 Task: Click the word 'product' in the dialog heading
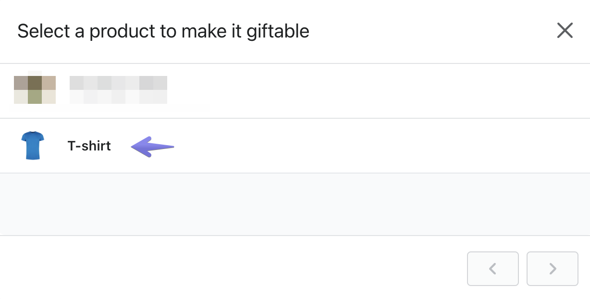tap(122, 31)
